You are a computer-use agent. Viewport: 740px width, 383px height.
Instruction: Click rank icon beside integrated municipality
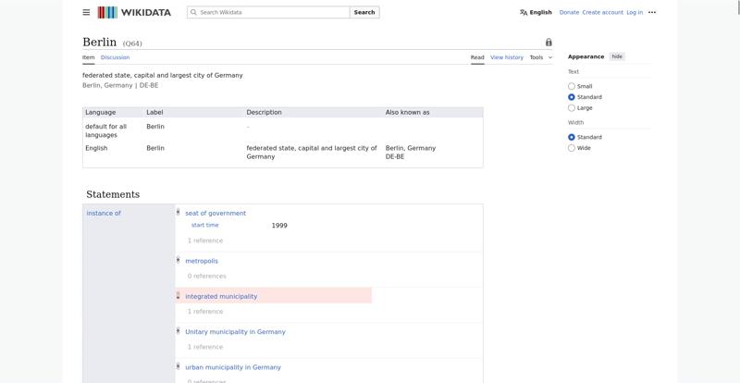(179, 296)
